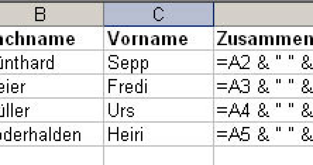
Task: Select the Vorname header cell
Action: pyautogui.click(x=159, y=38)
